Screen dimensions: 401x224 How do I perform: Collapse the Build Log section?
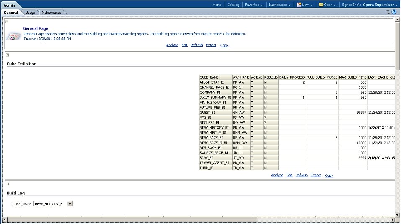7,184
